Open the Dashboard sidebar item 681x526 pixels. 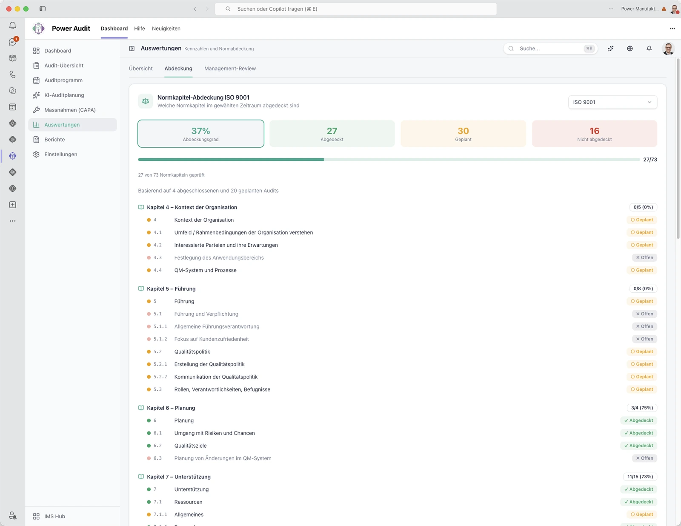[72, 51]
